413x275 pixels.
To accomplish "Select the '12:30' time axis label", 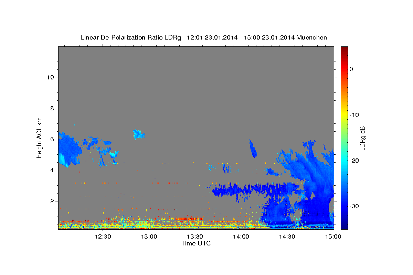I will [103, 236].
